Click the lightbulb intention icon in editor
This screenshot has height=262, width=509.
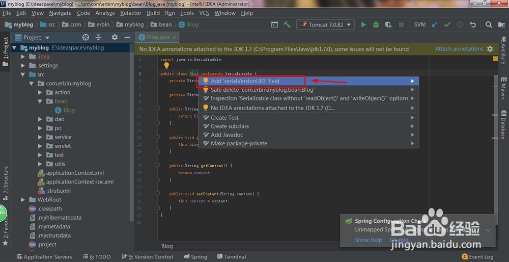click(x=166, y=65)
